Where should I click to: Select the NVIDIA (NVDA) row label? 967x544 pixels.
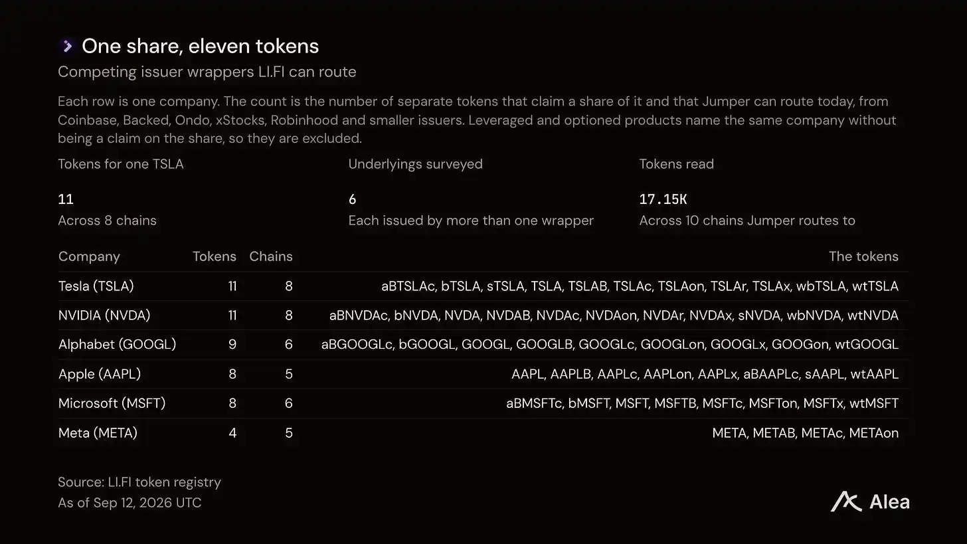(104, 316)
